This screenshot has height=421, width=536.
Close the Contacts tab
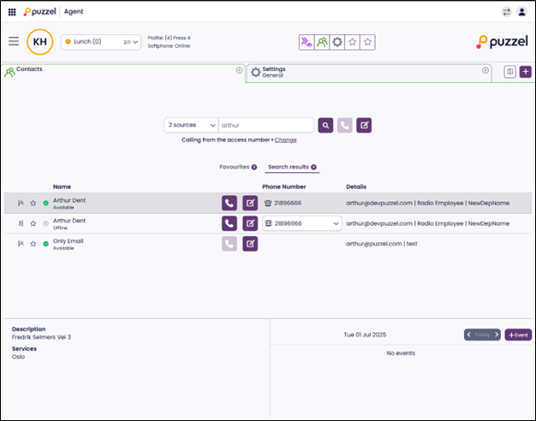click(x=239, y=70)
